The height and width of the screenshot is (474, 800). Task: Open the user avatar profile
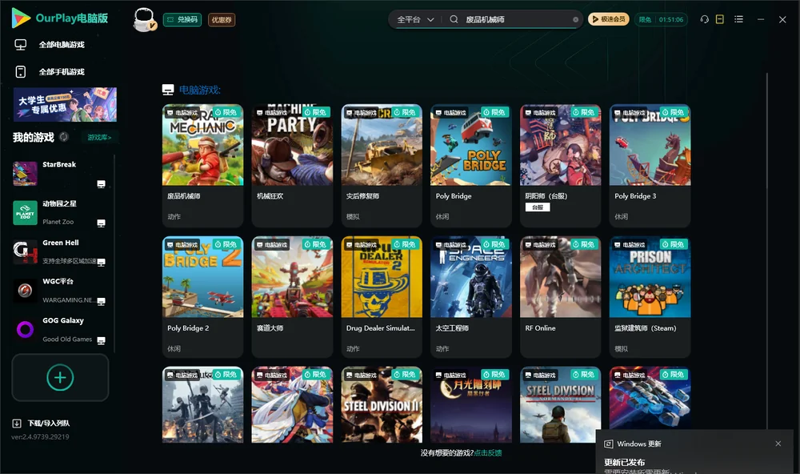tap(144, 19)
